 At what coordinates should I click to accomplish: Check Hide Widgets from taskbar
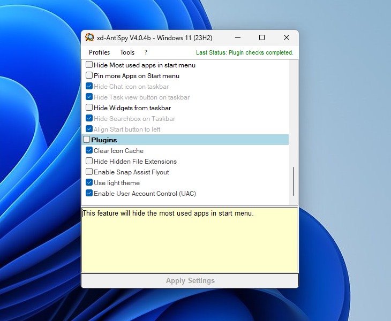pyautogui.click(x=89, y=108)
